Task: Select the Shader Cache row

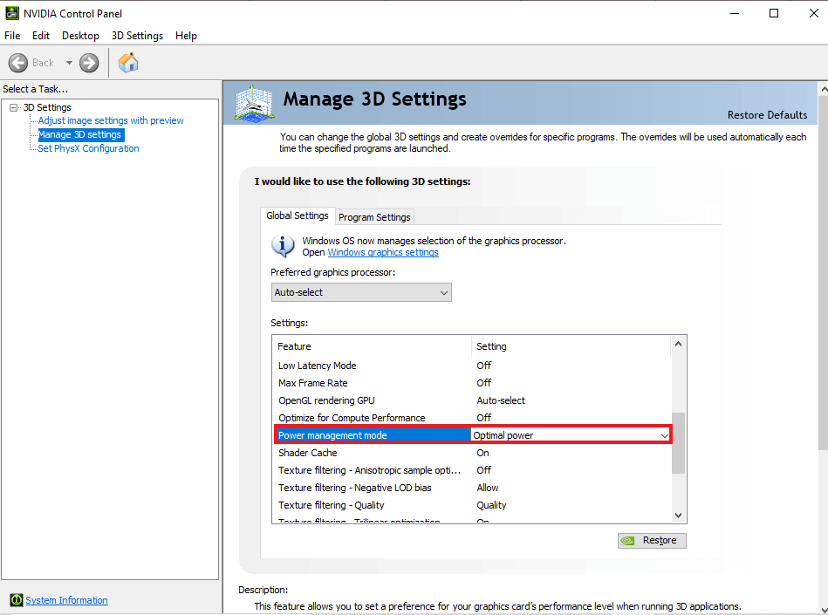Action: [x=473, y=453]
